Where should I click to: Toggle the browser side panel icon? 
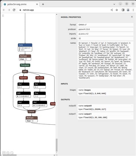click(123, 10)
